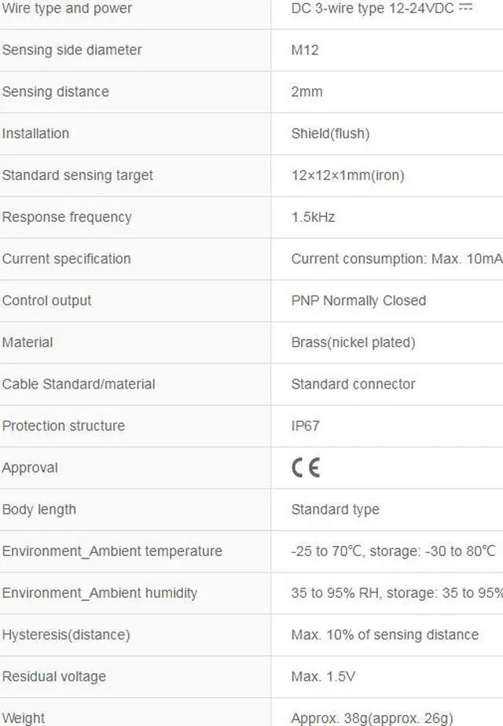
Task: Select the ambient temperature range value
Action: 393,551
